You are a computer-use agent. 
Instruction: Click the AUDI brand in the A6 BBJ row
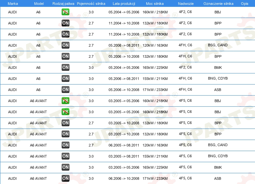coord(12,12)
